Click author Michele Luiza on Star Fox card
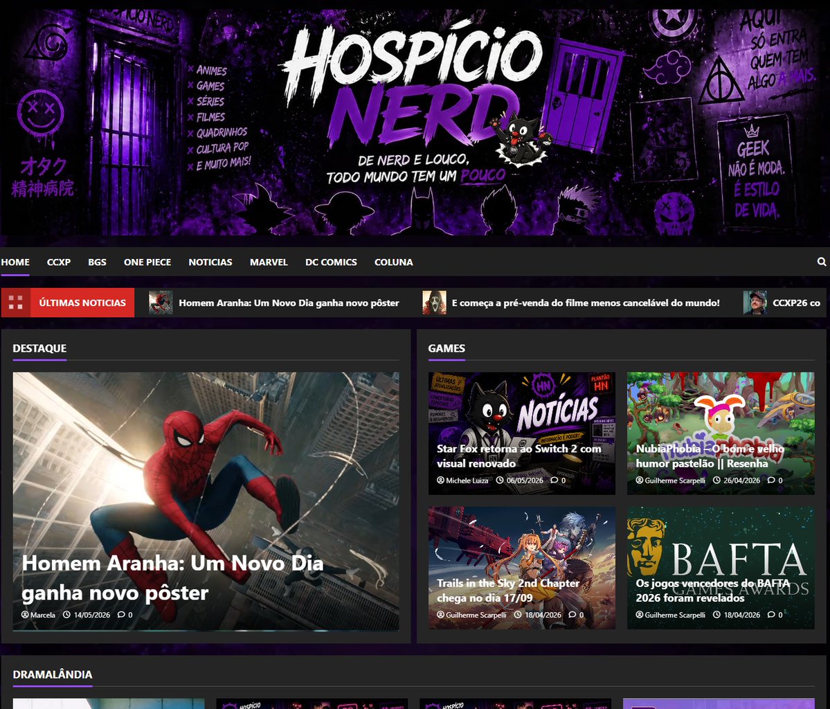830x709 pixels. click(x=467, y=481)
